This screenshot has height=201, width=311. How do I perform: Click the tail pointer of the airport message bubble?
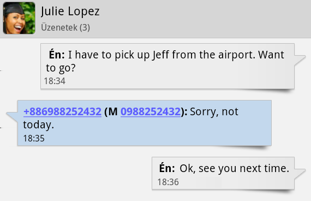click(x=300, y=60)
